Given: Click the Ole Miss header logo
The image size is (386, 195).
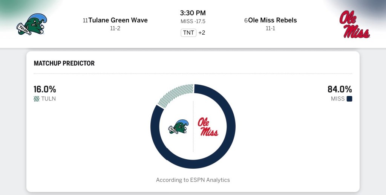Looking at the screenshot, I should click(x=354, y=24).
